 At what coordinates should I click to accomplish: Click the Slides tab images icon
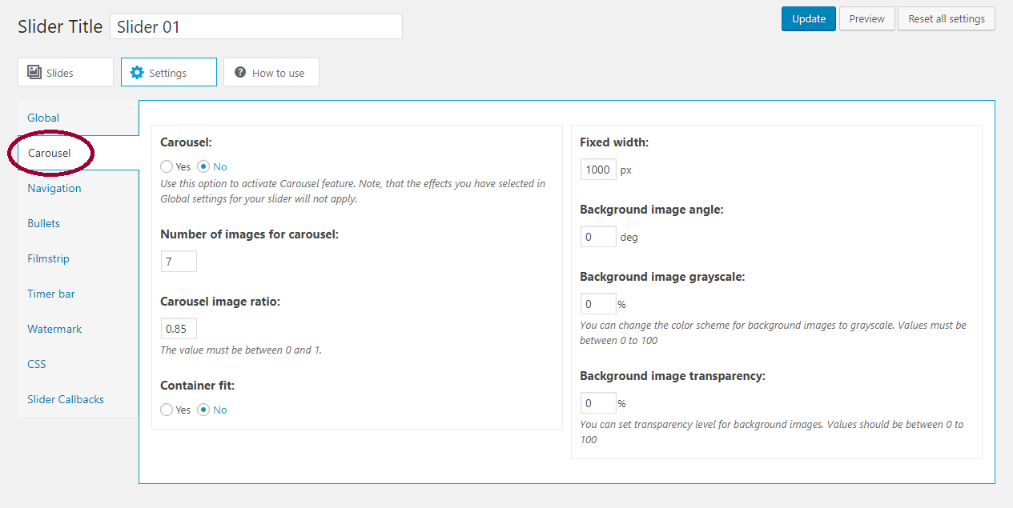tap(34, 72)
